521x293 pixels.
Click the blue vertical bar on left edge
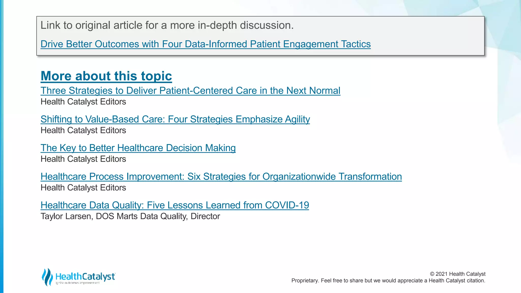pyautogui.click(x=2, y=146)
